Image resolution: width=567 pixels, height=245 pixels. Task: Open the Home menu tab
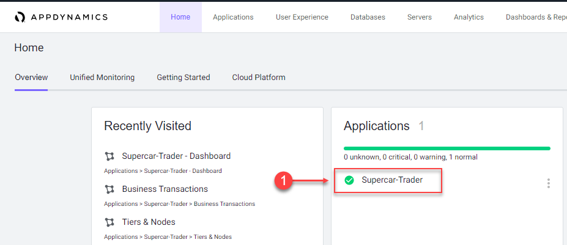(180, 17)
